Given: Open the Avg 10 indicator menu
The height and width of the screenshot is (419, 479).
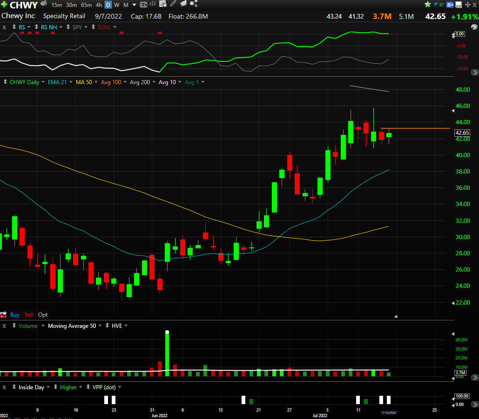Looking at the screenshot, I should pyautogui.click(x=180, y=82).
